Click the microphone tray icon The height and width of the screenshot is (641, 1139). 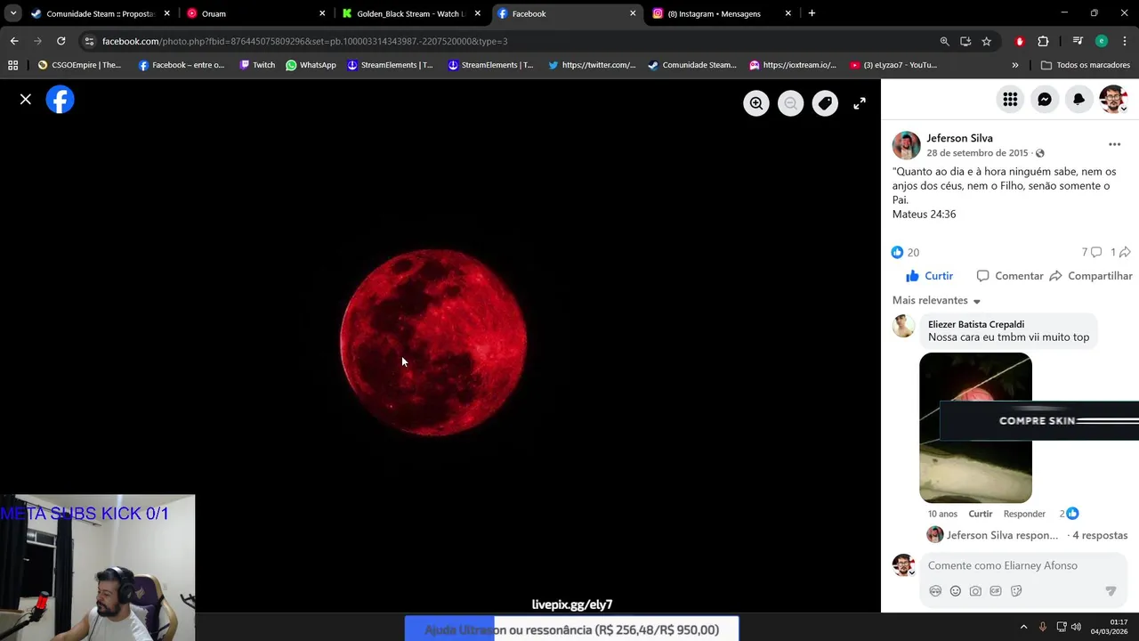pyautogui.click(x=1043, y=627)
